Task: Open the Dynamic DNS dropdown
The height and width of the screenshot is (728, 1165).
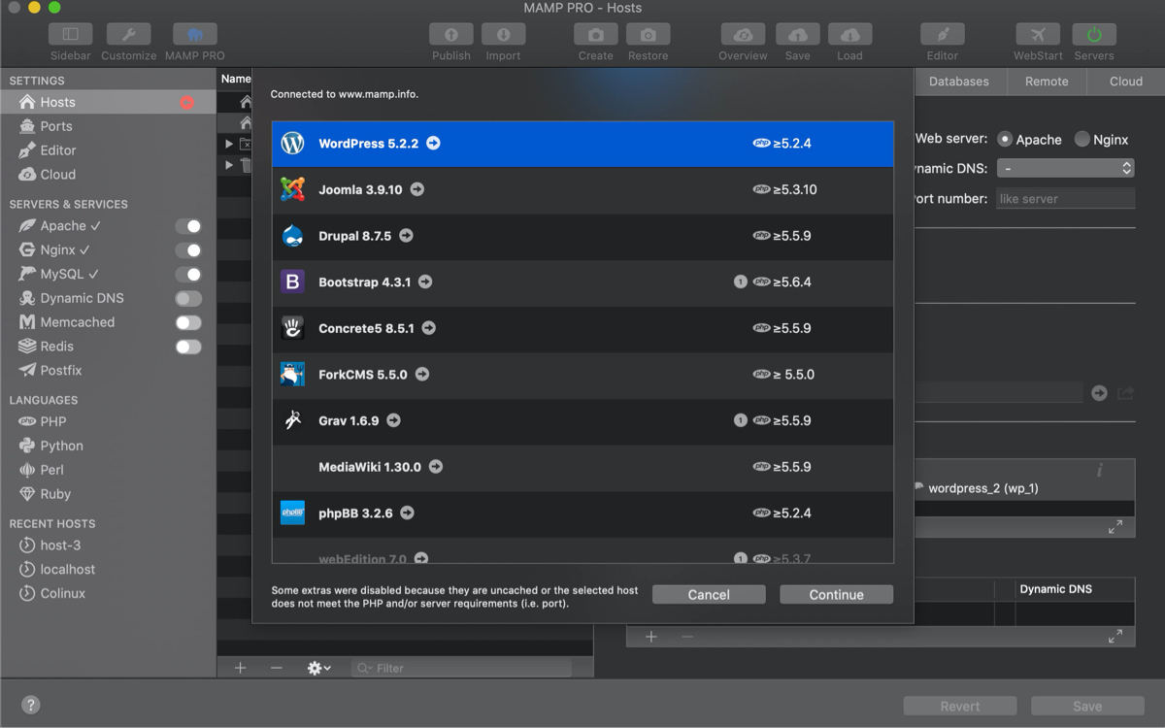Action: 1065,168
